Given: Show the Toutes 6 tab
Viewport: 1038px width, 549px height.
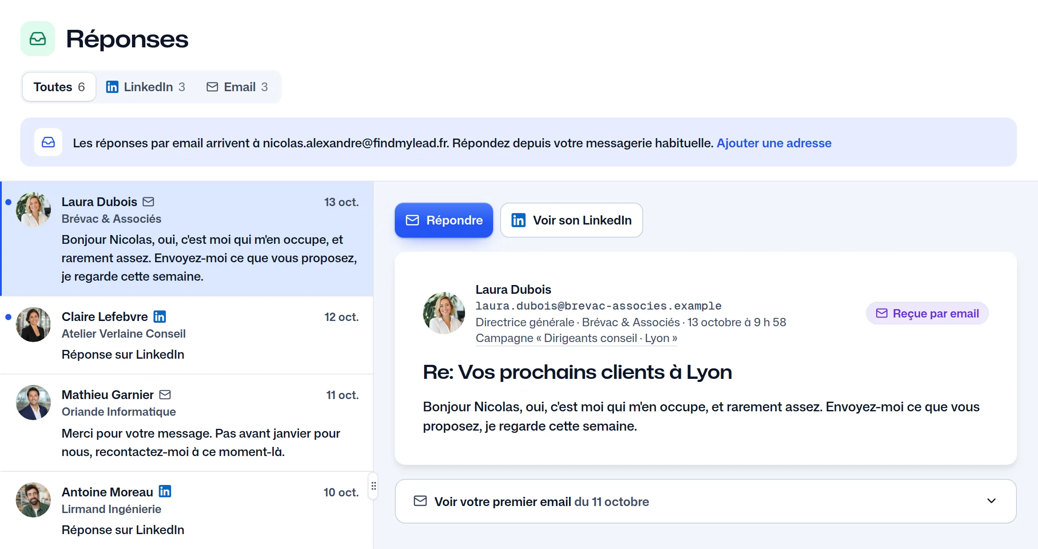Looking at the screenshot, I should click(59, 87).
